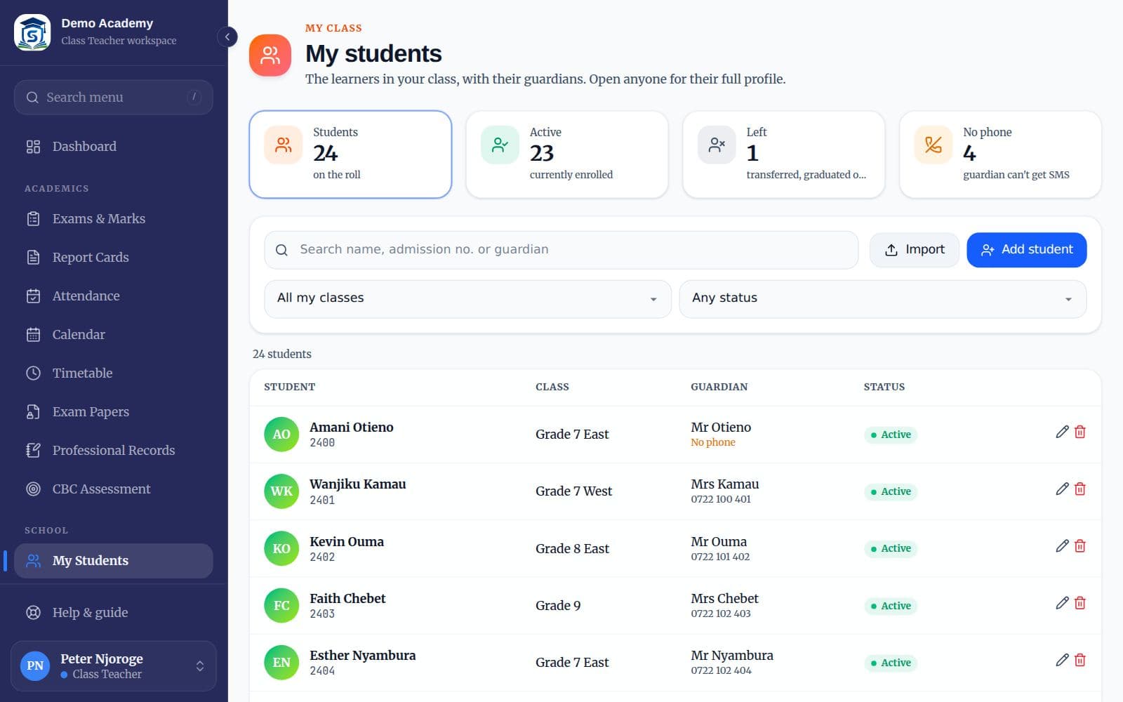This screenshot has width=1123, height=702.
Task: Select the No phone 4 summary card
Action: point(1000,154)
